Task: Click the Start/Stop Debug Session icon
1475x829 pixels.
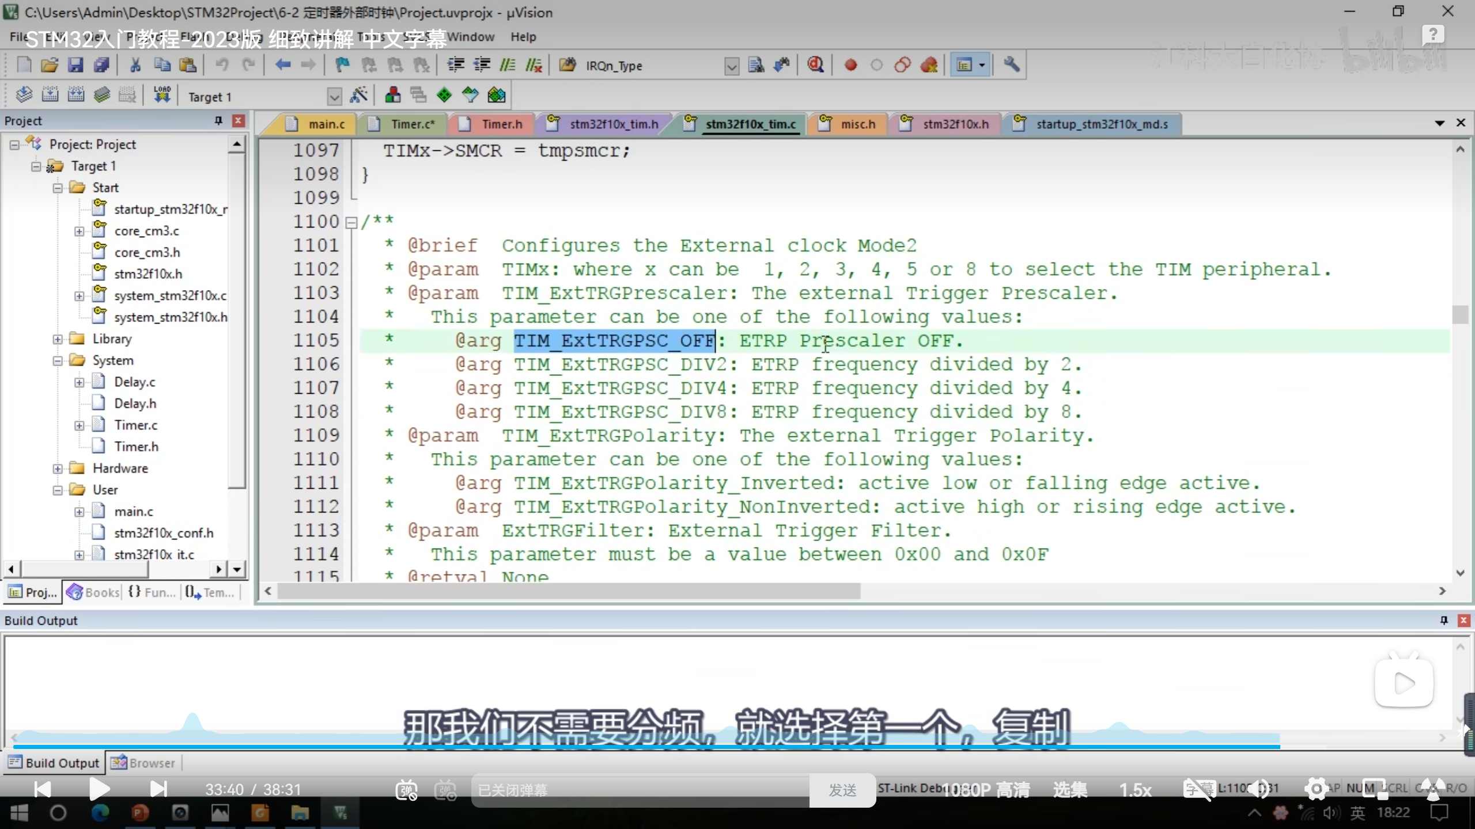Action: pos(815,65)
